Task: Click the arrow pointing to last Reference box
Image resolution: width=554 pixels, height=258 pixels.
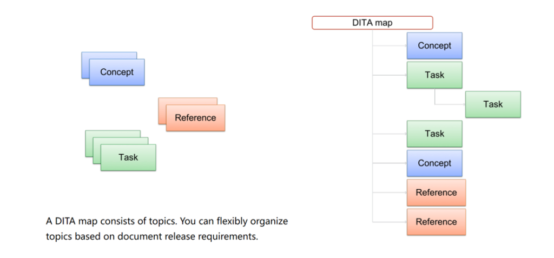Action: 390,222
